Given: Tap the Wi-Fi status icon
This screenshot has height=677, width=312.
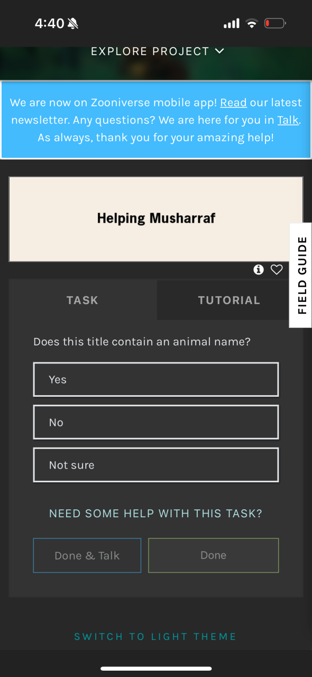Looking at the screenshot, I should click(x=252, y=23).
